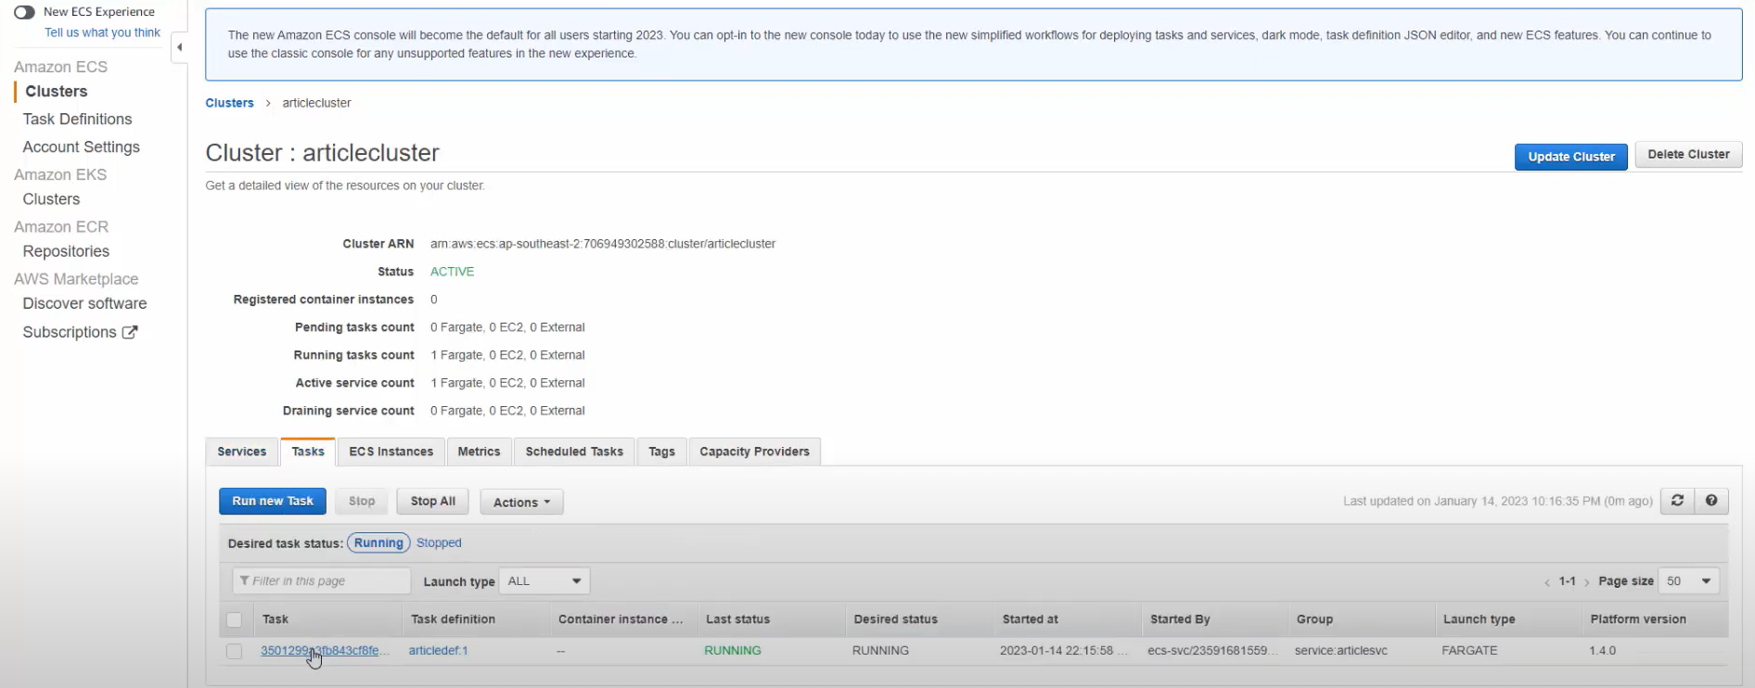Open the articledef:1 task definition link
The width and height of the screenshot is (1755, 688).
[x=439, y=651]
